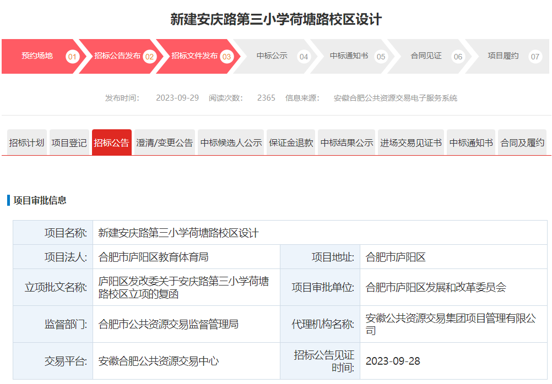This screenshot has height=384, width=552.
Task: Click the 中标公示 step 04
Action: 275,56
